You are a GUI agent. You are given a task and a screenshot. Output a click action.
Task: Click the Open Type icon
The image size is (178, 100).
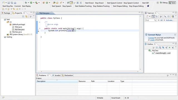(x=54, y=2)
